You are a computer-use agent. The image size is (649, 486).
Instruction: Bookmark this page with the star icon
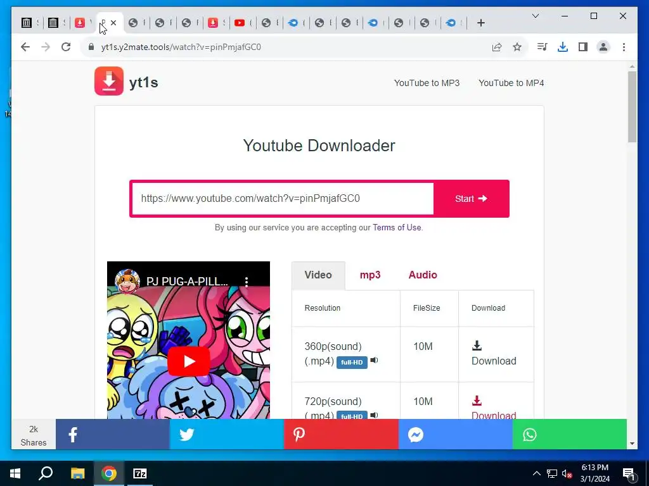point(517,47)
